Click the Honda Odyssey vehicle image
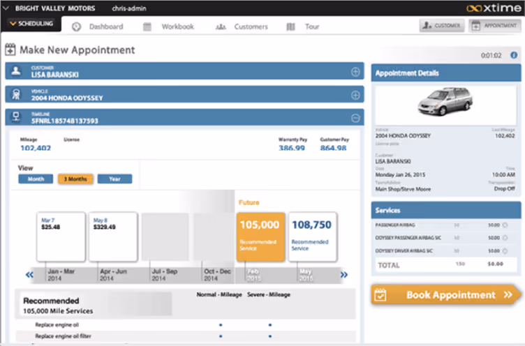This screenshot has width=525, height=346. 445,102
